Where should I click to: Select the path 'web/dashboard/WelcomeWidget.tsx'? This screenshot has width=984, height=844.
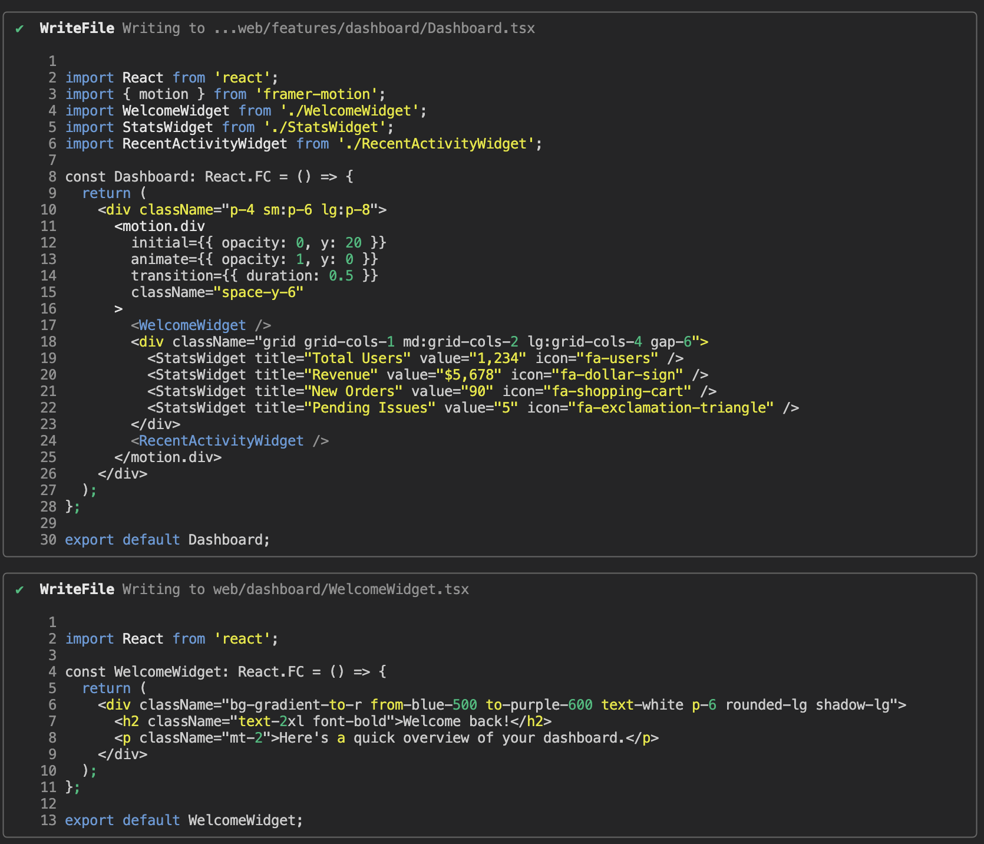pos(341,589)
